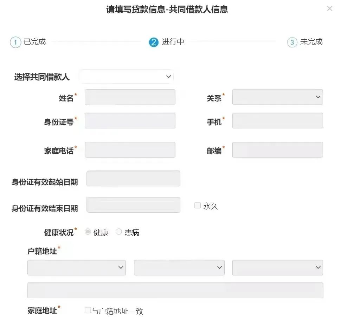Image resolution: width=341 pixels, height=320 pixels.
Task: Click 身份证有效起始日期 date field
Action: point(133,179)
